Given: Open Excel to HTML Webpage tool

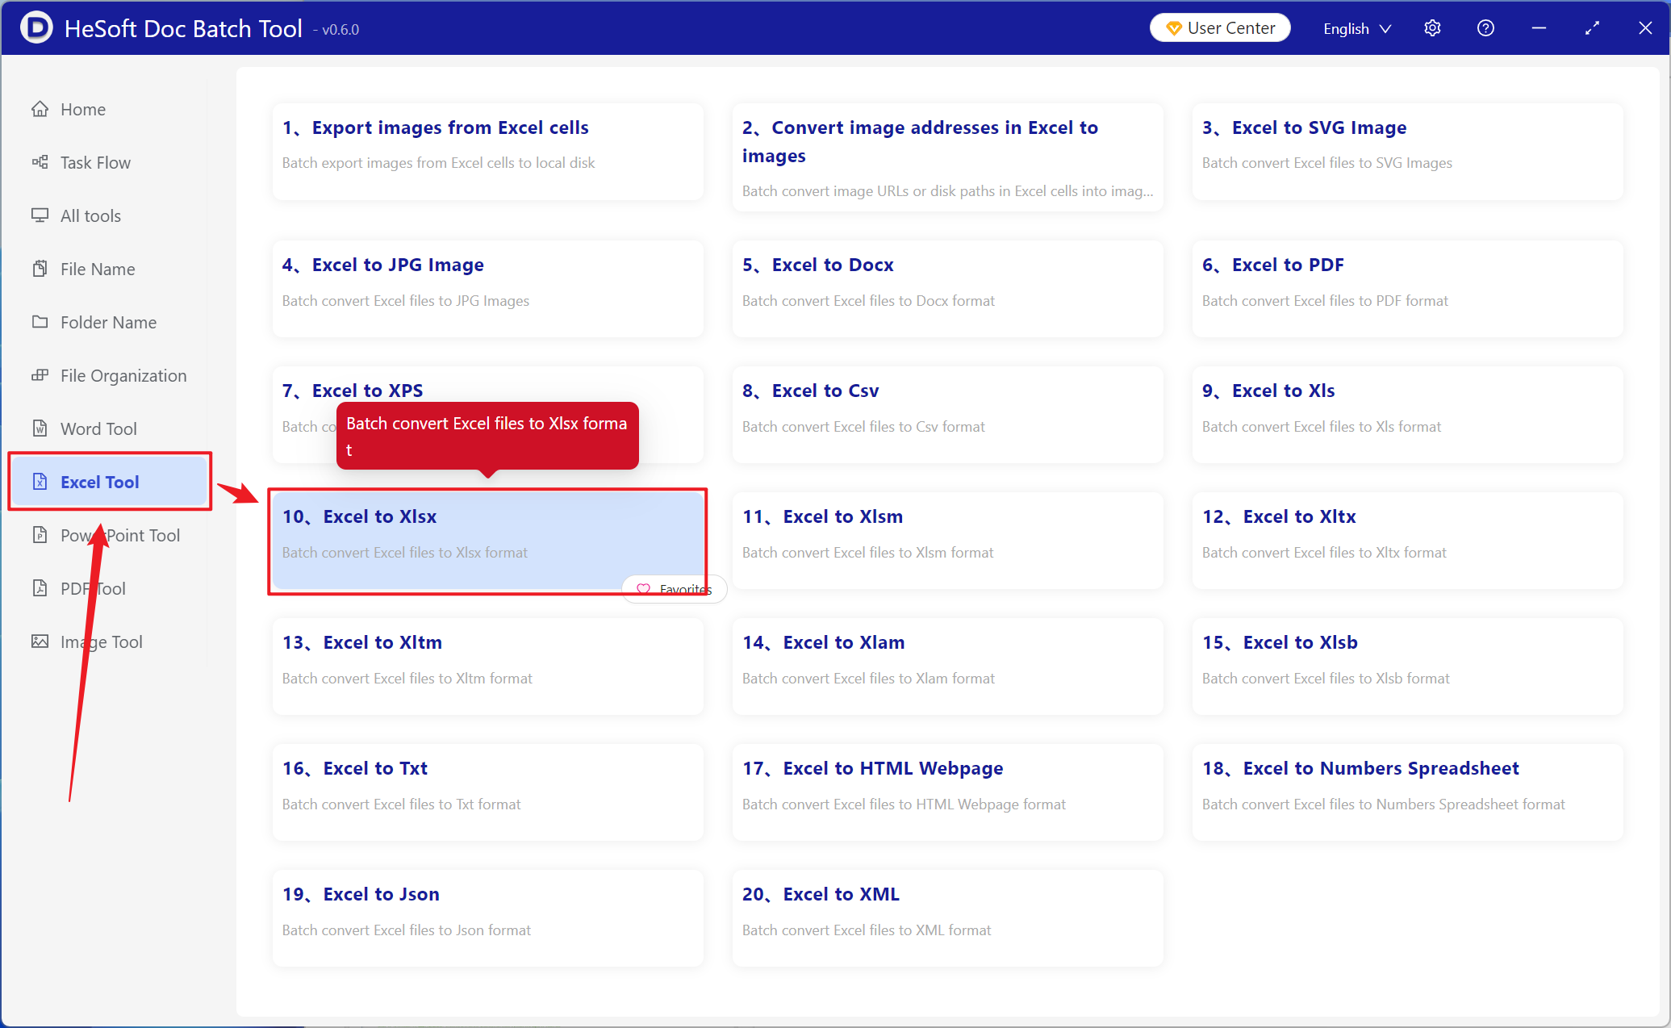Looking at the screenshot, I should point(947,792).
